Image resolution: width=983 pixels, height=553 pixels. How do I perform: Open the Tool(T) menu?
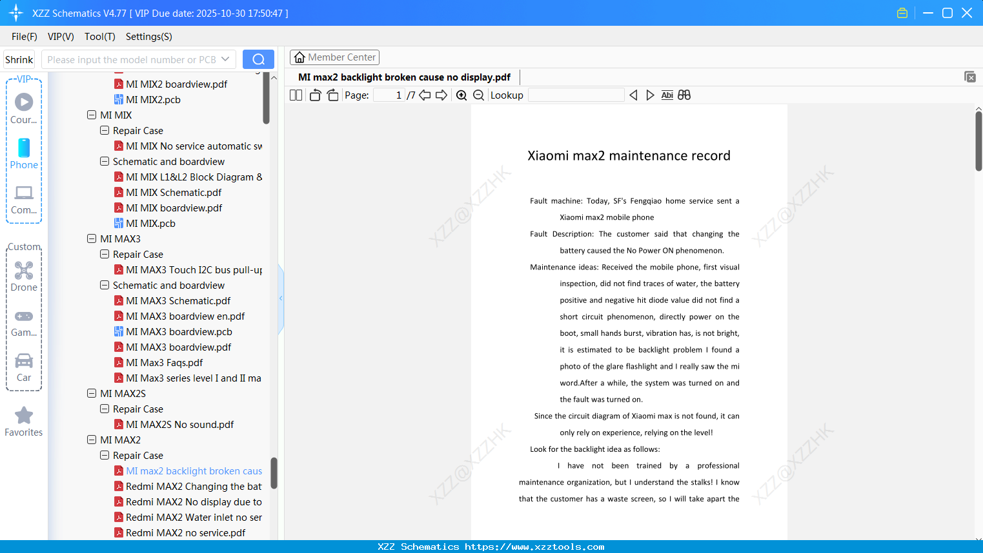[x=100, y=37]
